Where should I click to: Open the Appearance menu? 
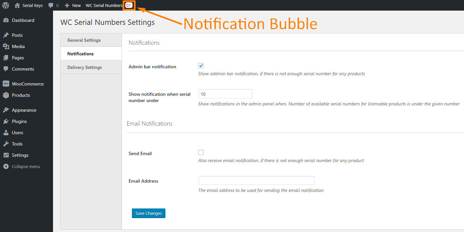(x=24, y=110)
